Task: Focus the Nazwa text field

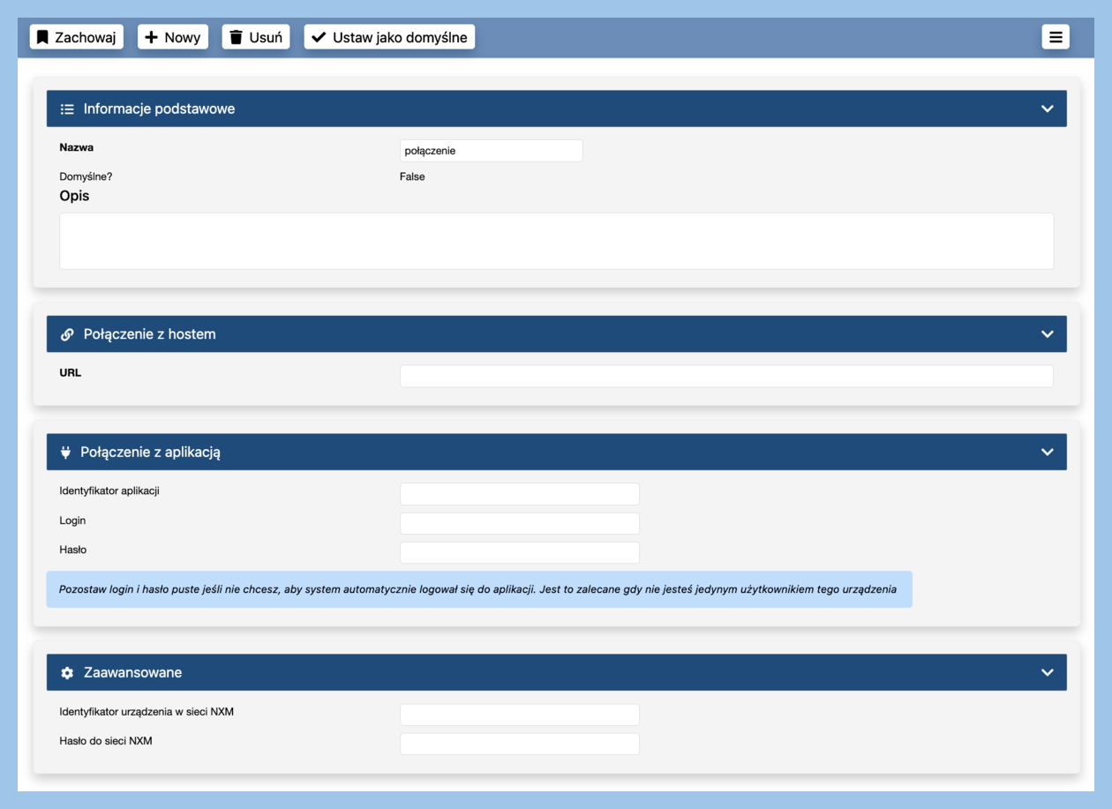Action: [491, 151]
